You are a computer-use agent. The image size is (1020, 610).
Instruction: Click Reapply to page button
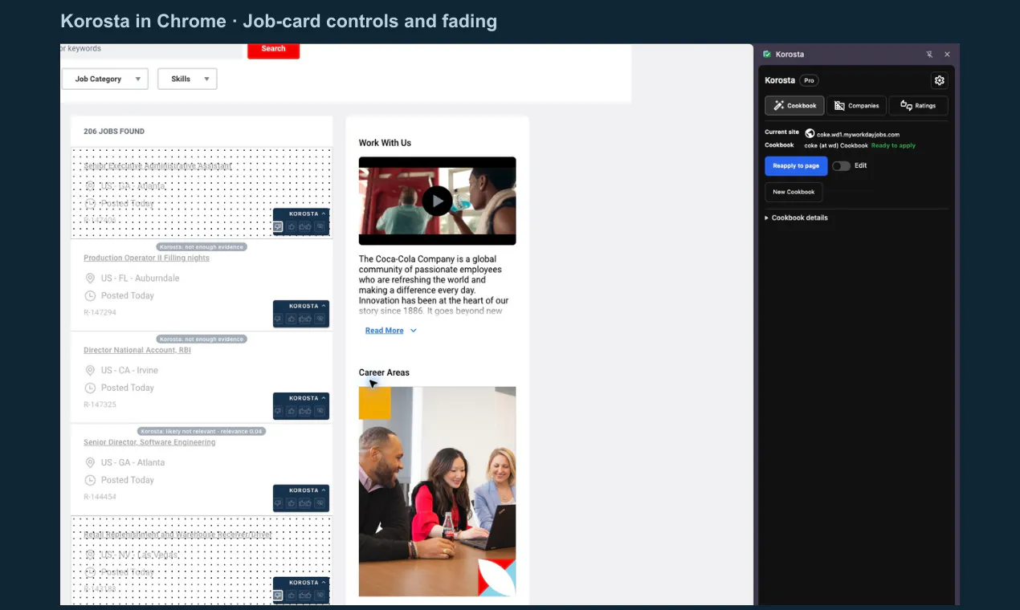click(796, 166)
